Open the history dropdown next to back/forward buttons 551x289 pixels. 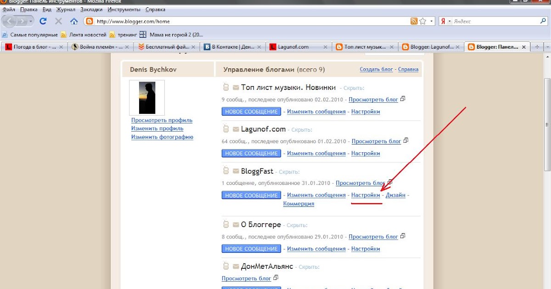tap(31, 21)
